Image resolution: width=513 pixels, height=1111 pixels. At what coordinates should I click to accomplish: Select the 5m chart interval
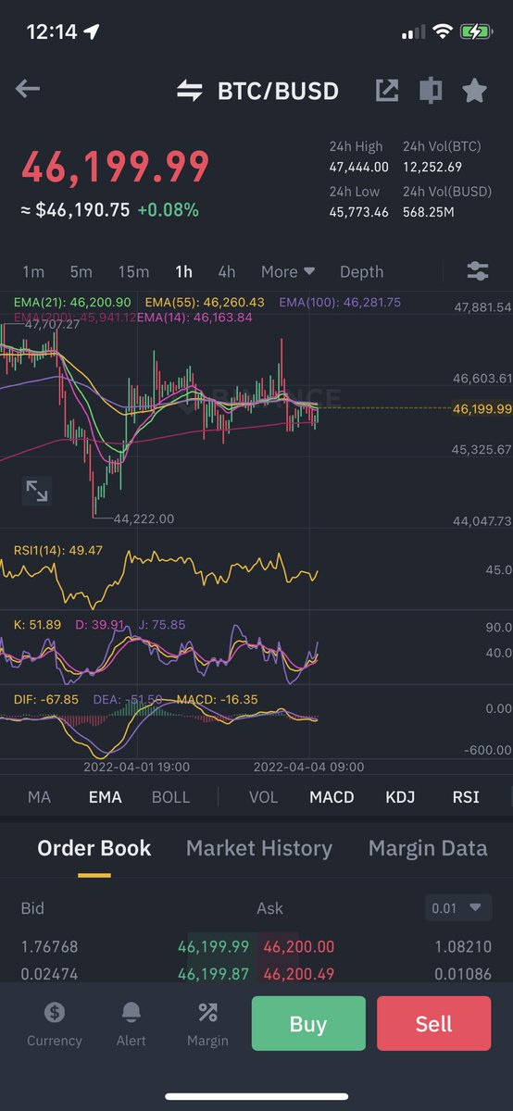[81, 271]
